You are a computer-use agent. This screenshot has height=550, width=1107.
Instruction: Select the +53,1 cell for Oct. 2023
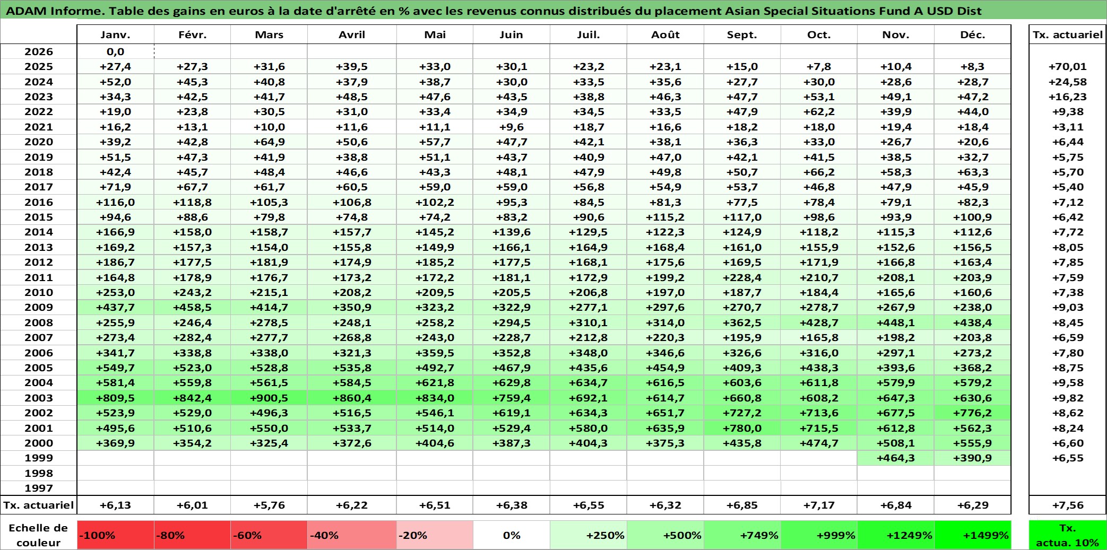click(819, 97)
